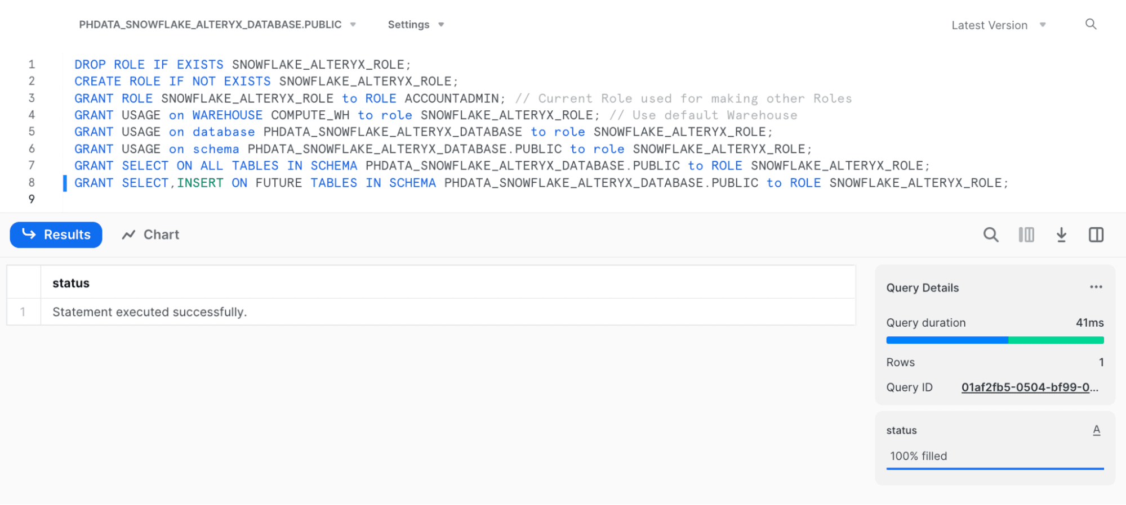The height and width of the screenshot is (505, 1126).
Task: Click the status column header
Action: pyautogui.click(x=71, y=283)
